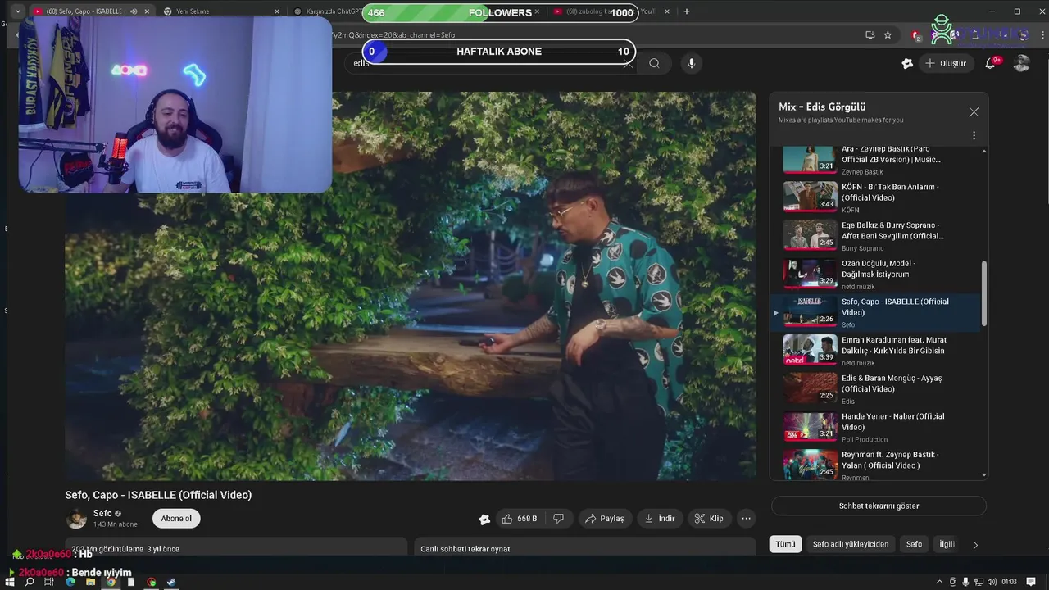The width and height of the screenshot is (1049, 590).
Task: Close the Sefo, Capo - ISABELLE browser tab
Action: click(148, 11)
